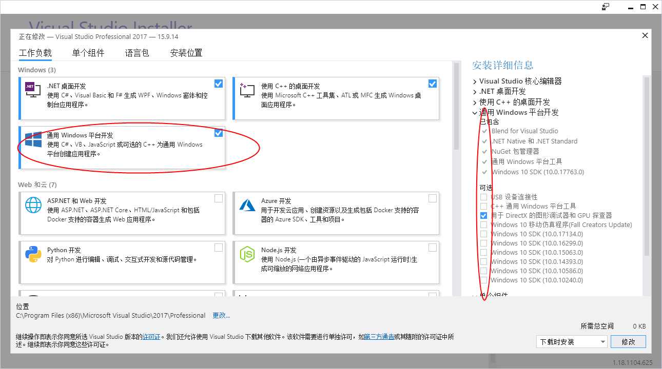The height and width of the screenshot is (369, 662).
Task: Click NuGet 包管理器 entry
Action: [515, 151]
